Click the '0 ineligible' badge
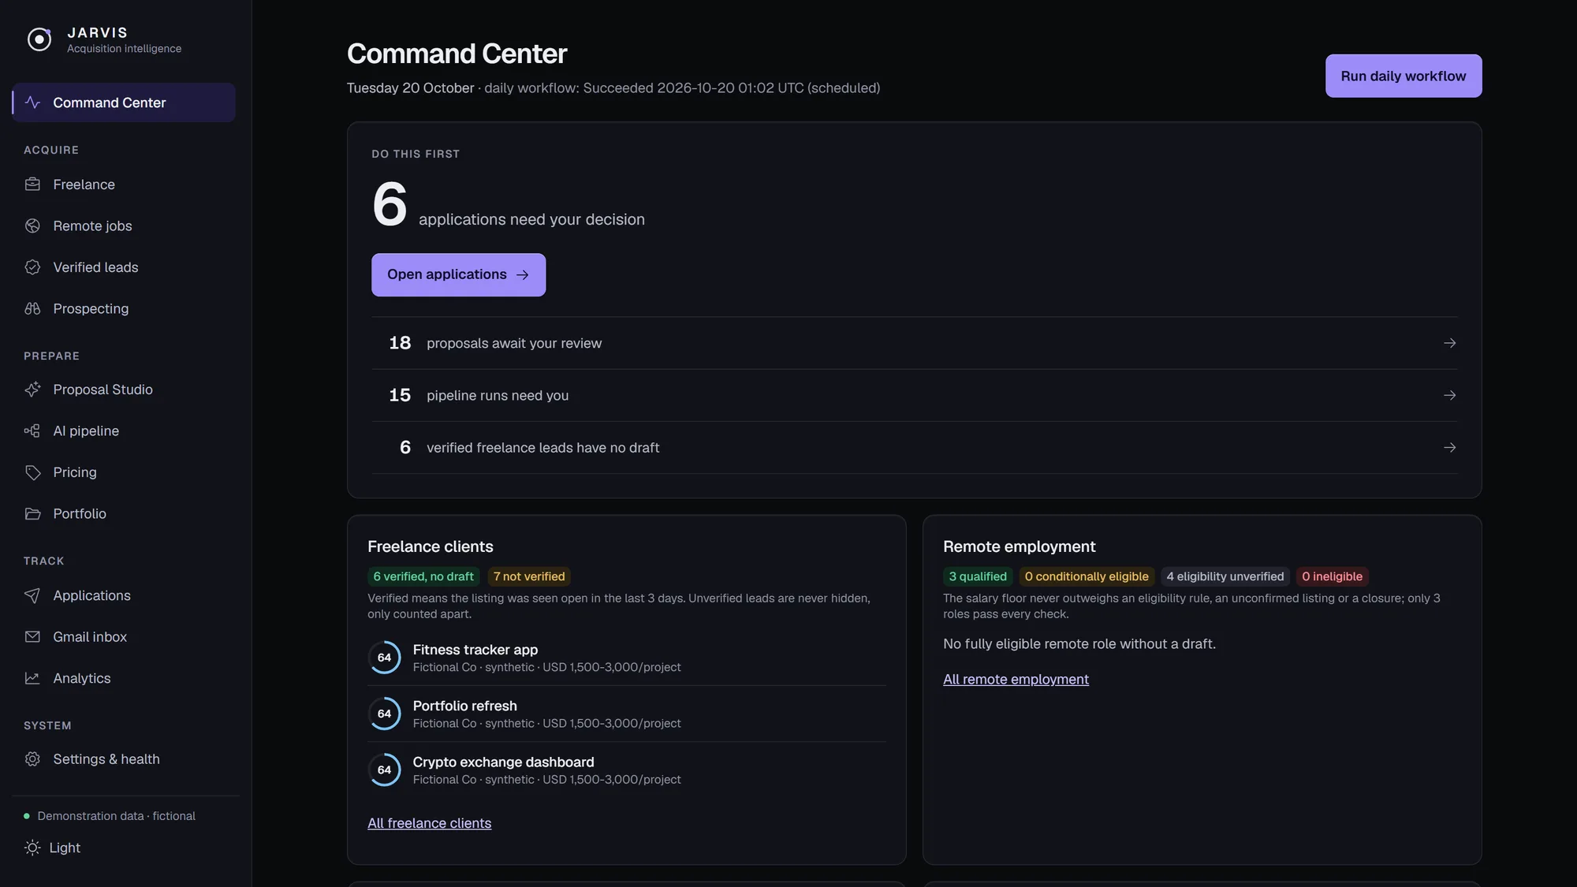 tap(1332, 576)
